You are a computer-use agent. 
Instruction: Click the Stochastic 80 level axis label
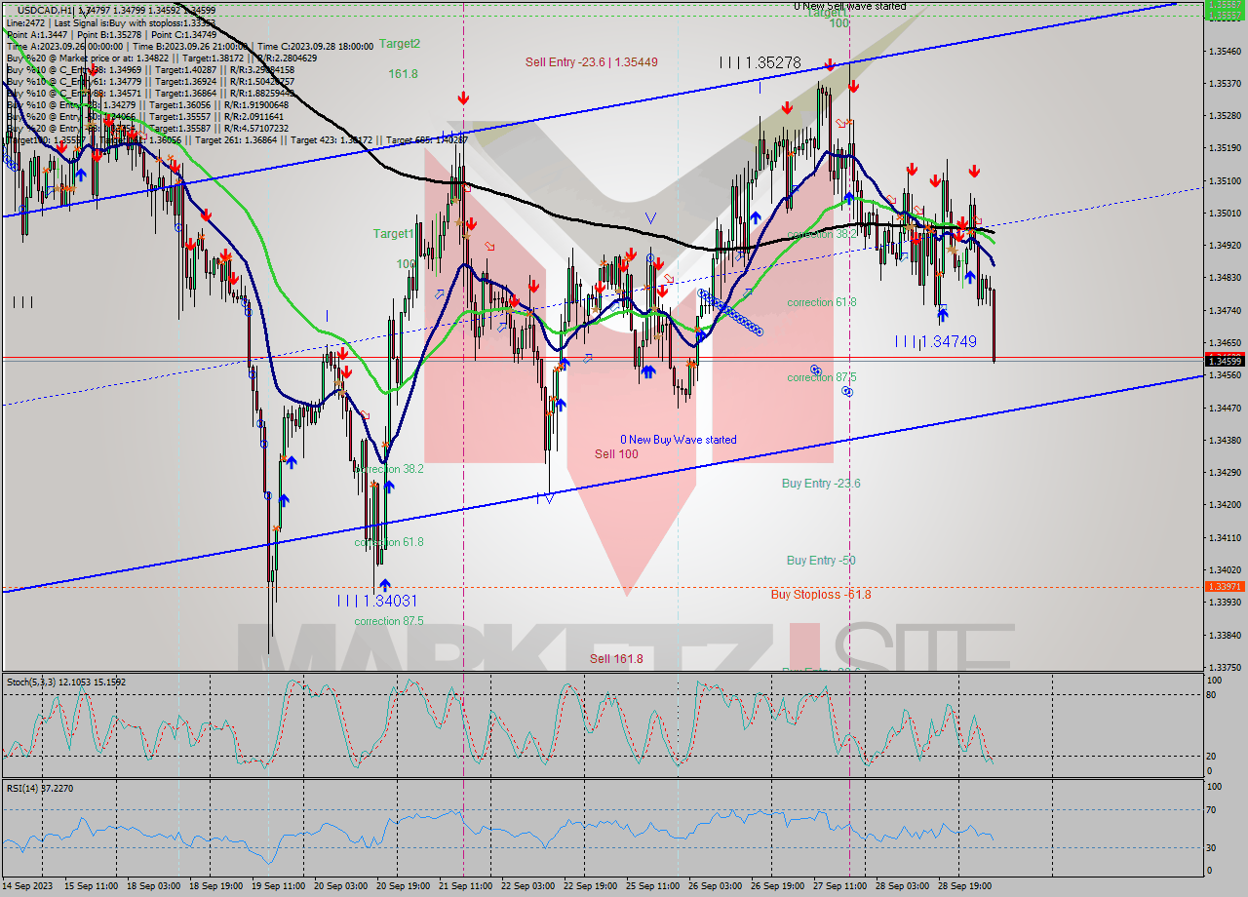1212,694
